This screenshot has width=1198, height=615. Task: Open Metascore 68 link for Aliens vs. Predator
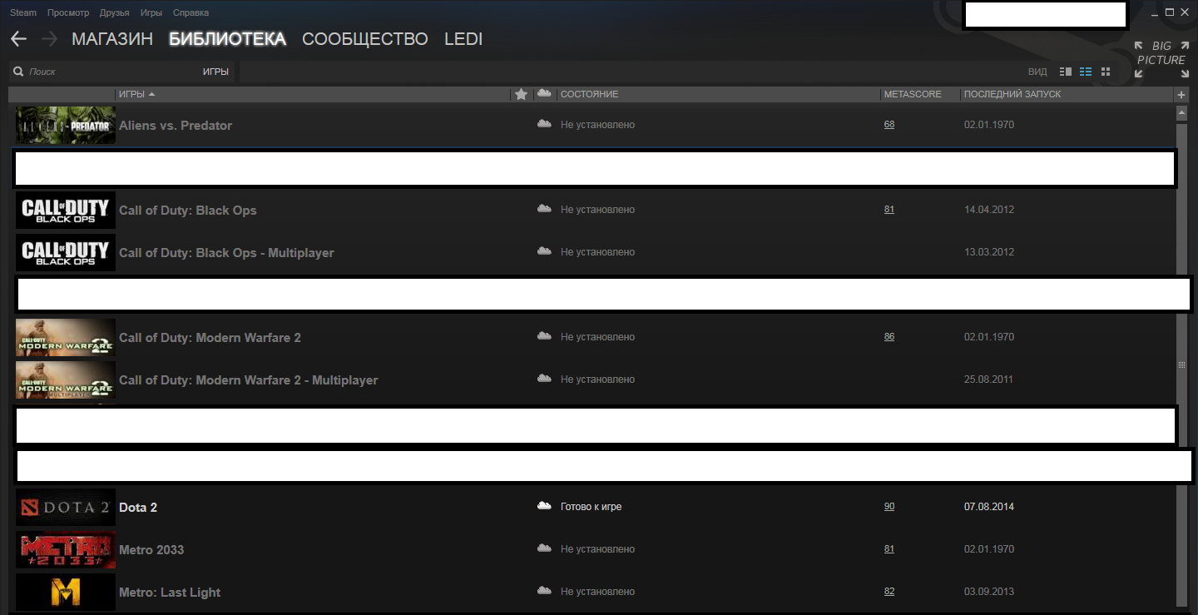(889, 125)
